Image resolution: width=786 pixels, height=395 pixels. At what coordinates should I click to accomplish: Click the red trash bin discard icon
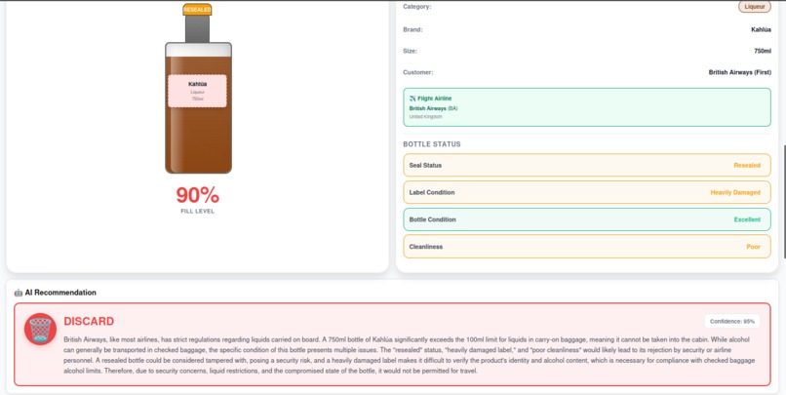click(x=40, y=330)
